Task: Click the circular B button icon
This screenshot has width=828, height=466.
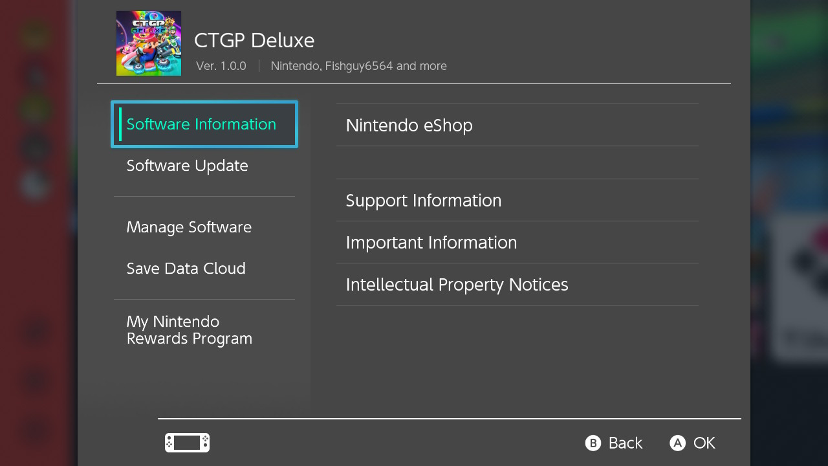Action: coord(593,443)
